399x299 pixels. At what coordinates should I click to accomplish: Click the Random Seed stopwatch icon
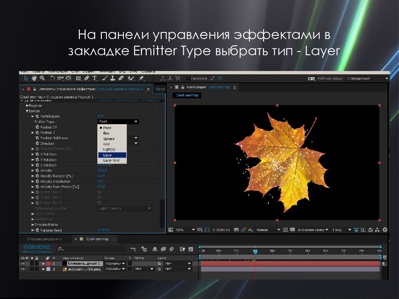[37, 230]
